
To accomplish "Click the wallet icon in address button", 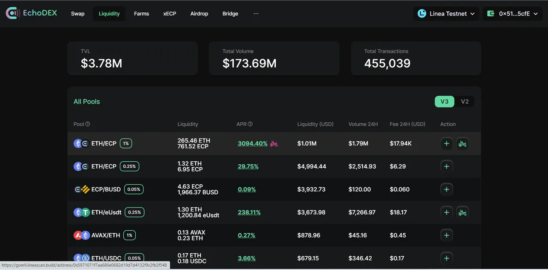I will click(491, 14).
